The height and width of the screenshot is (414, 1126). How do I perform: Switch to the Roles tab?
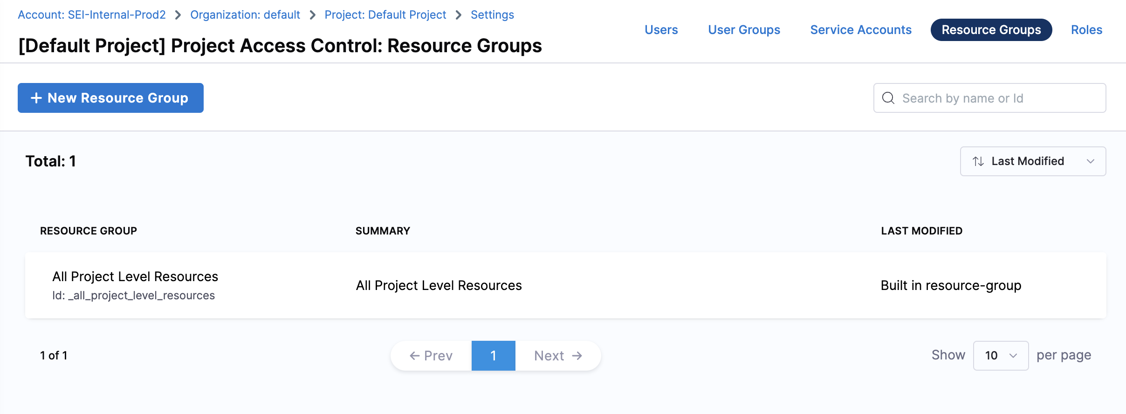point(1086,30)
